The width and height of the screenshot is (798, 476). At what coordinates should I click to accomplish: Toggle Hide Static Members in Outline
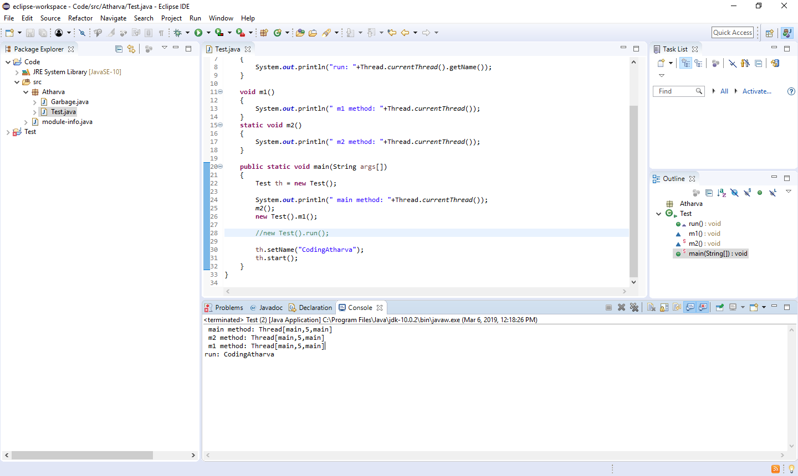pyautogui.click(x=747, y=193)
